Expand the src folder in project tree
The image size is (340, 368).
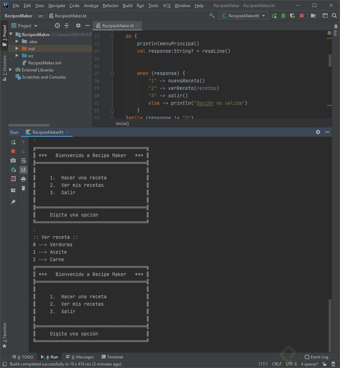(x=17, y=56)
